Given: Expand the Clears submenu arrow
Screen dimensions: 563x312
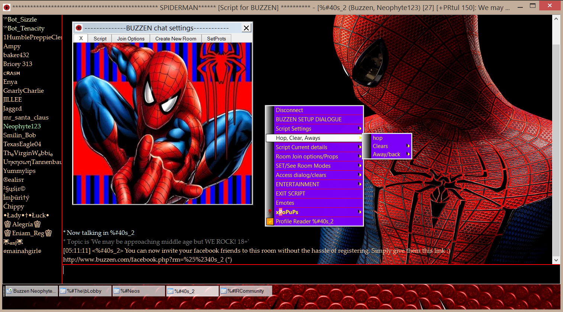Looking at the screenshot, I should [x=408, y=146].
